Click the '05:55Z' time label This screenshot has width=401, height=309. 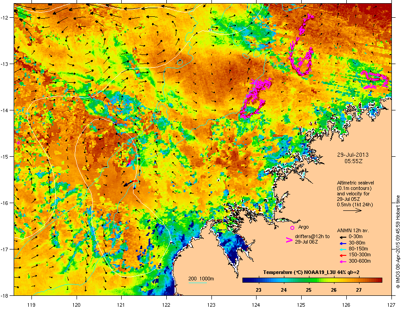tap(353, 161)
